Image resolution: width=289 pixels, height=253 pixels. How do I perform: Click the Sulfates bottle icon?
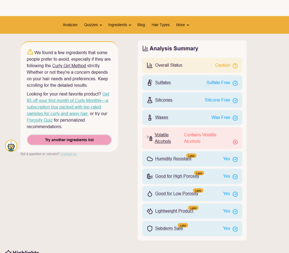pyautogui.click(x=150, y=83)
